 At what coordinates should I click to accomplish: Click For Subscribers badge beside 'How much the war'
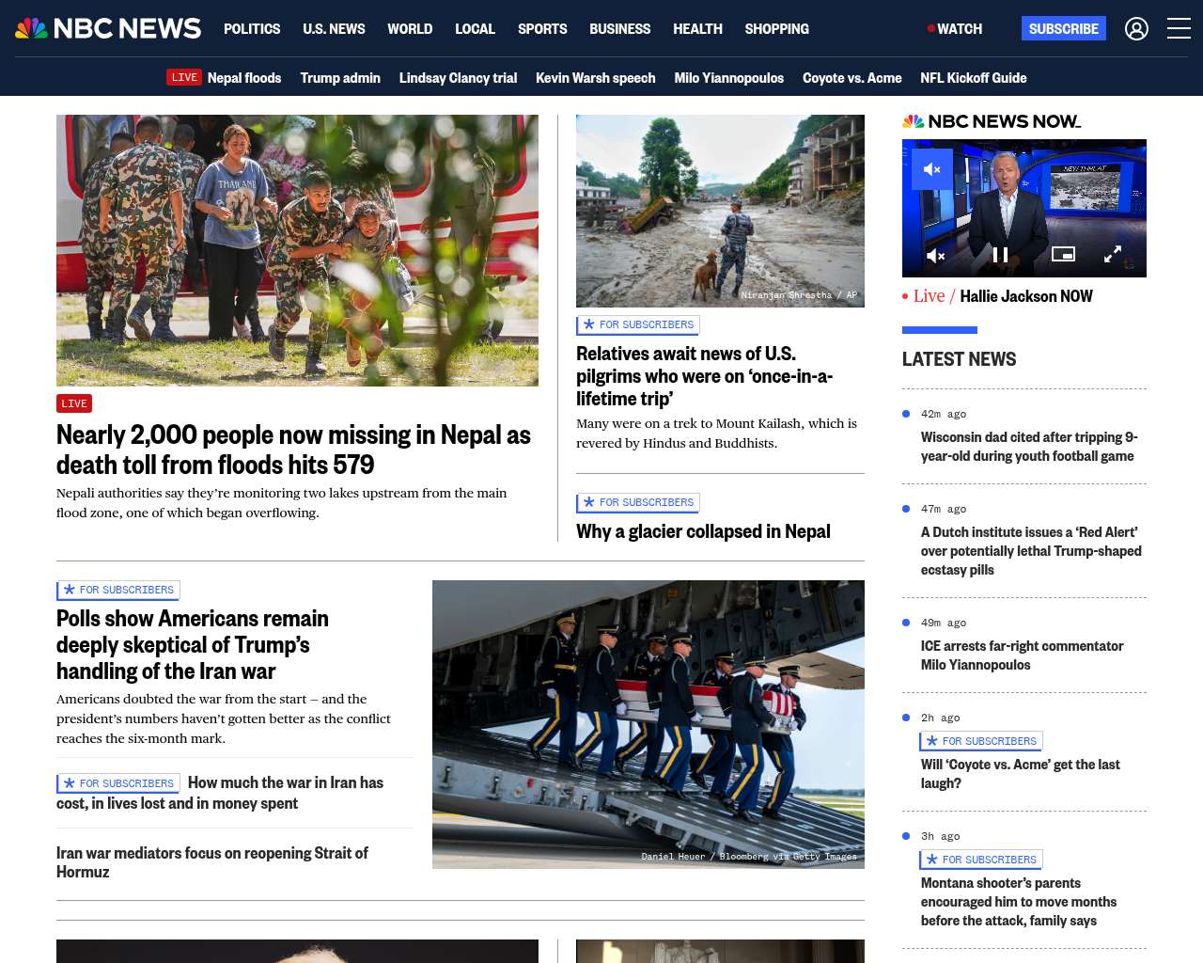tap(118, 783)
